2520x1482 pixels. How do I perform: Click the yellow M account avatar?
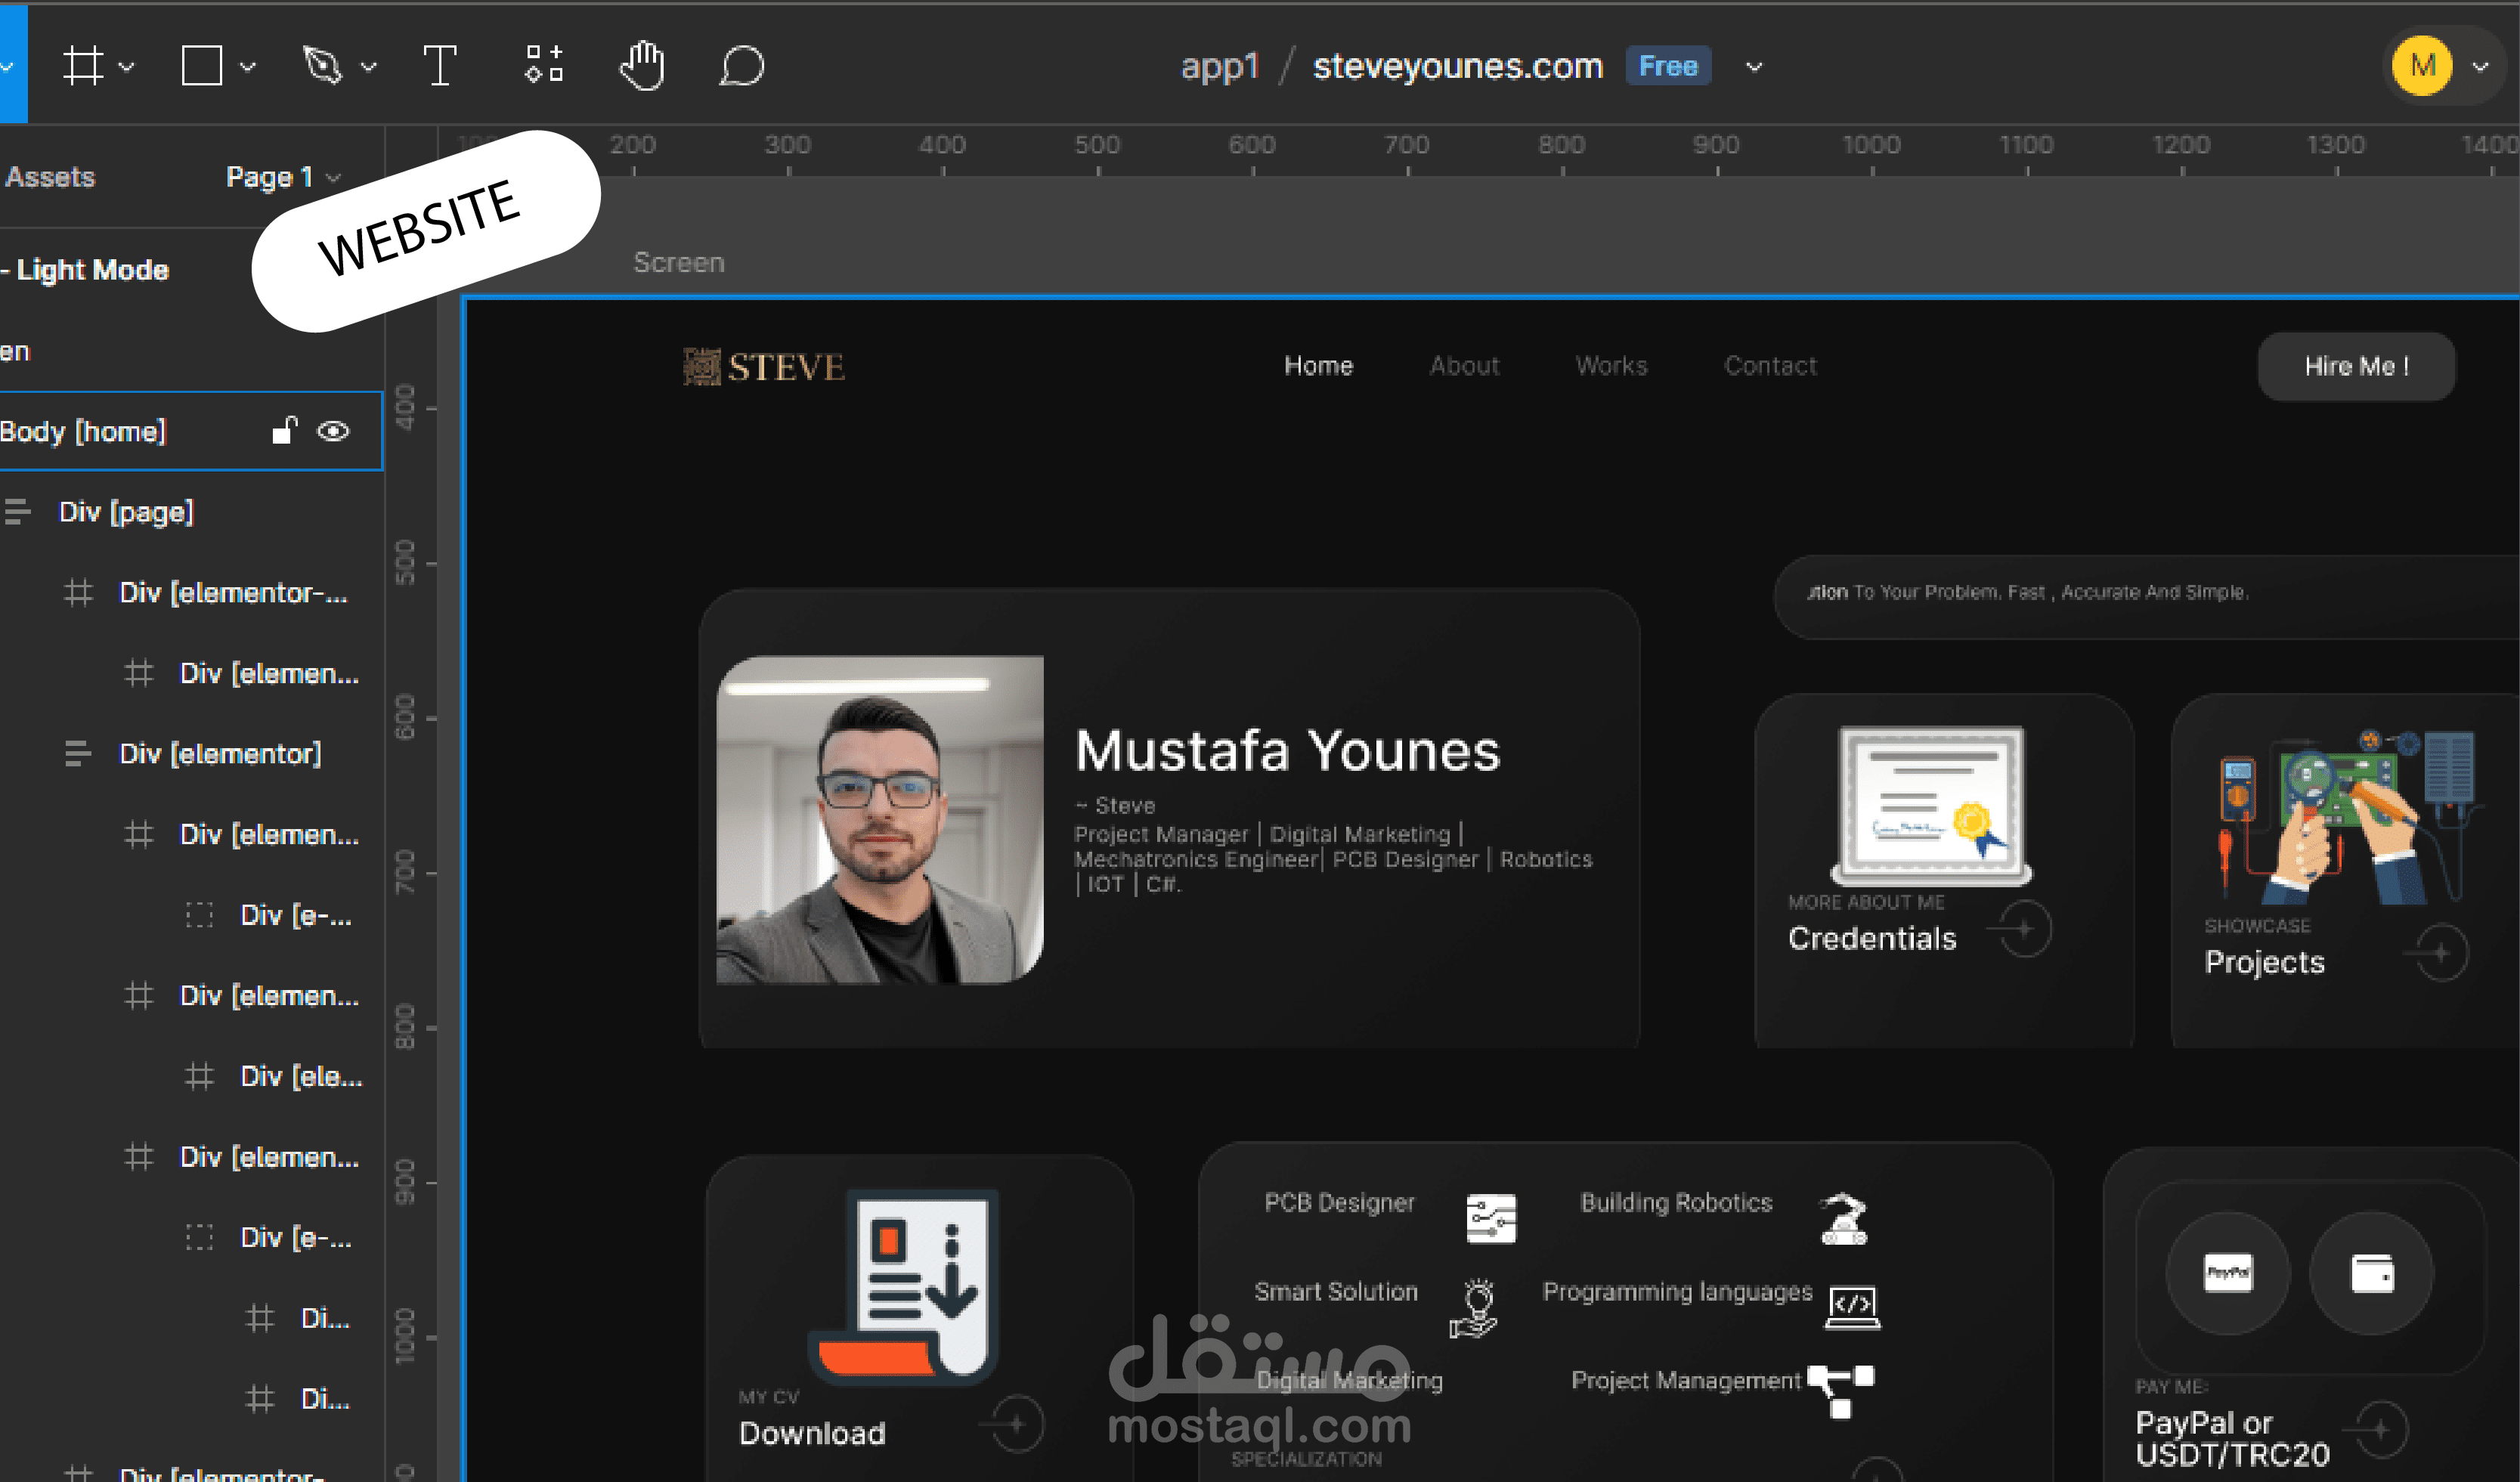(2421, 66)
